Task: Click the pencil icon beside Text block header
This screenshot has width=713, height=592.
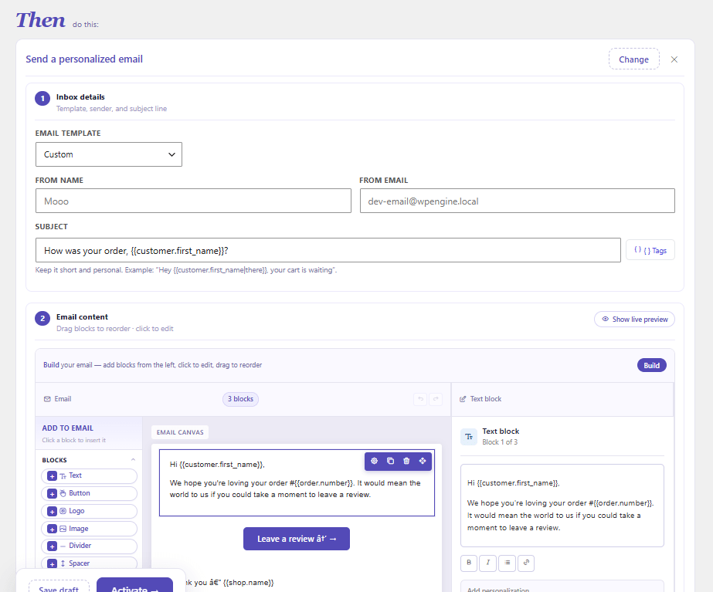Action: click(463, 399)
